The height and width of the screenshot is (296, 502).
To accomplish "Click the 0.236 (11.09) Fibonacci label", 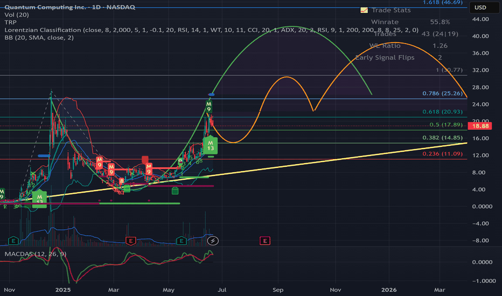I will click(x=443, y=153).
